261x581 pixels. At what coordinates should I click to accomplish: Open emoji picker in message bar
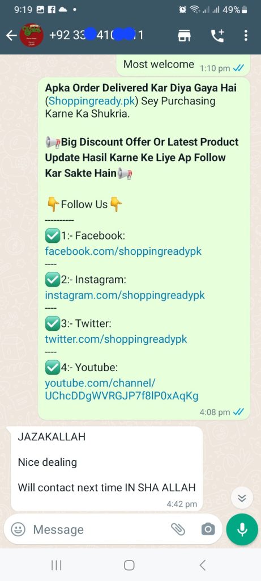(18, 529)
